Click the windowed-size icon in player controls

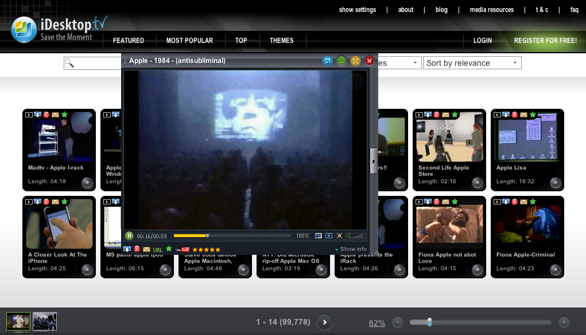coord(318,236)
